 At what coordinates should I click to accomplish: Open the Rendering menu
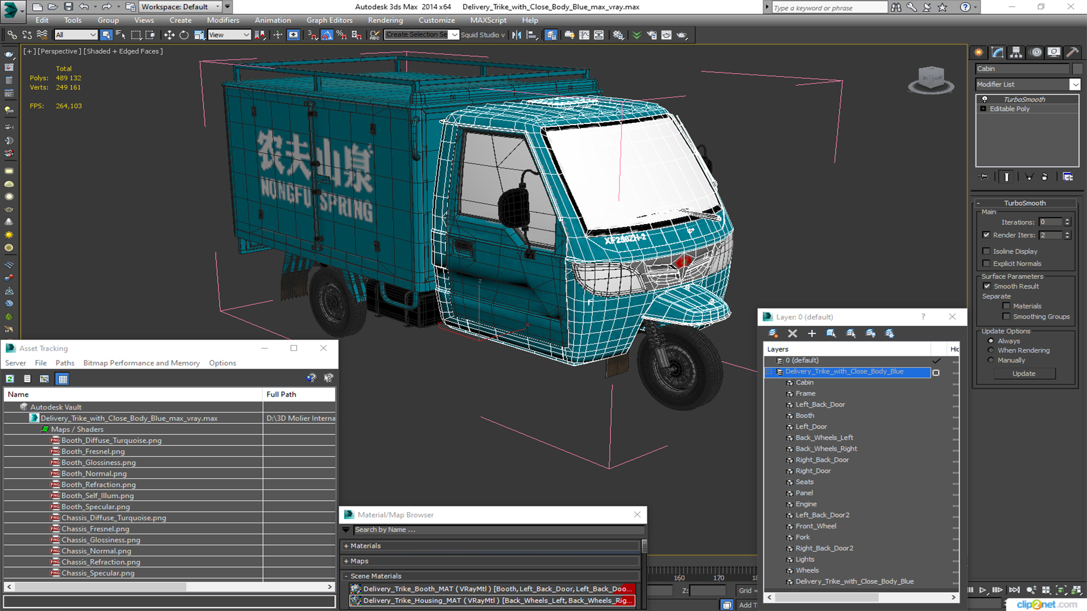(x=385, y=20)
